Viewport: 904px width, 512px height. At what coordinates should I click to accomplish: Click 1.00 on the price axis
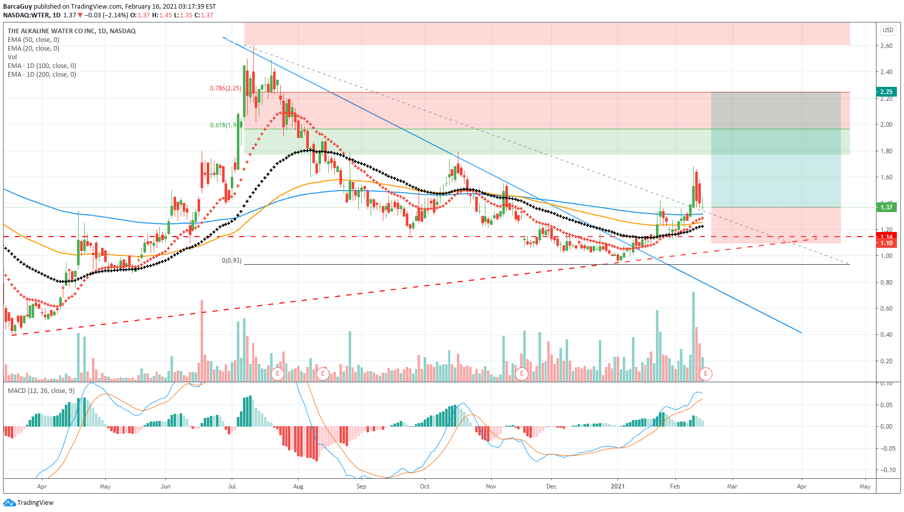pyautogui.click(x=887, y=256)
